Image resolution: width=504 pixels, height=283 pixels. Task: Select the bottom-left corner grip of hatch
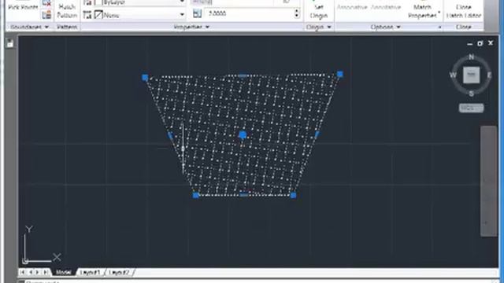tap(196, 195)
